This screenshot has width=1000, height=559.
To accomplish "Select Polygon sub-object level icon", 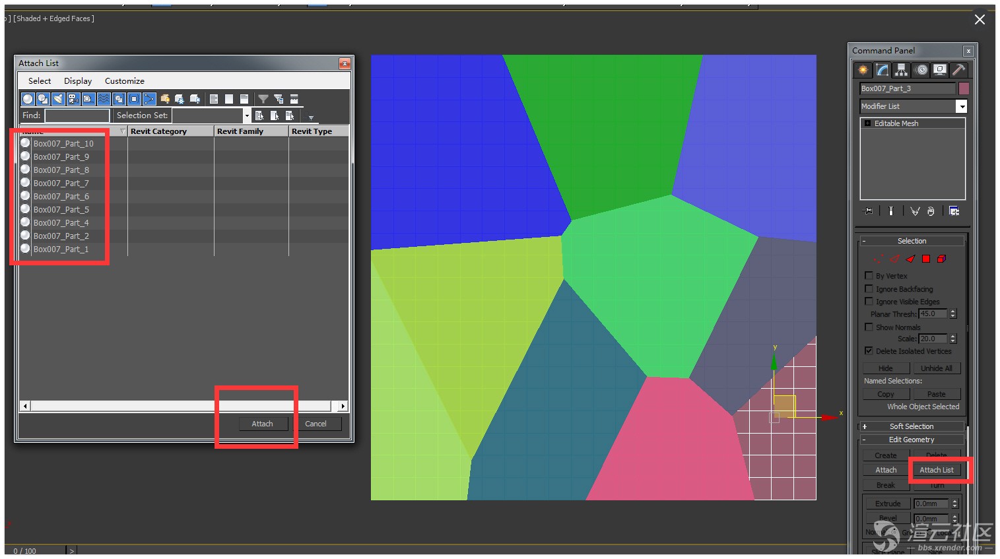I will click(926, 259).
